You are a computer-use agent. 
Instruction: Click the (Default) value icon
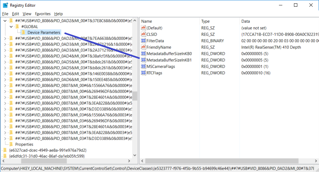(143, 28)
